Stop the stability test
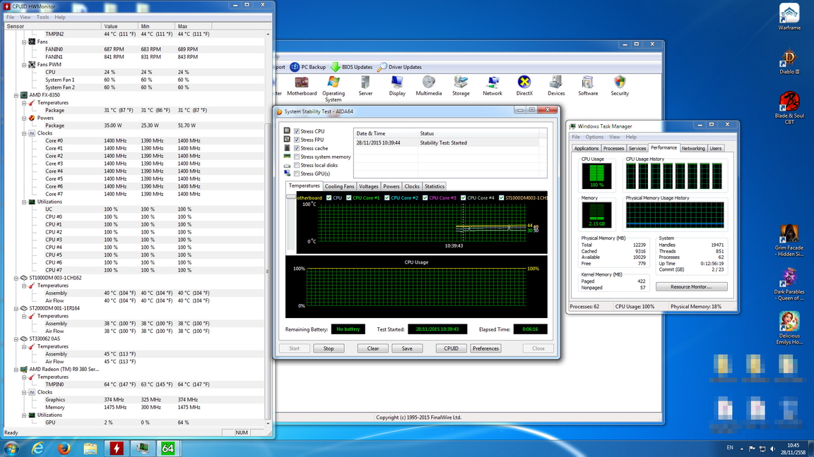The image size is (814, 457). pos(329,348)
